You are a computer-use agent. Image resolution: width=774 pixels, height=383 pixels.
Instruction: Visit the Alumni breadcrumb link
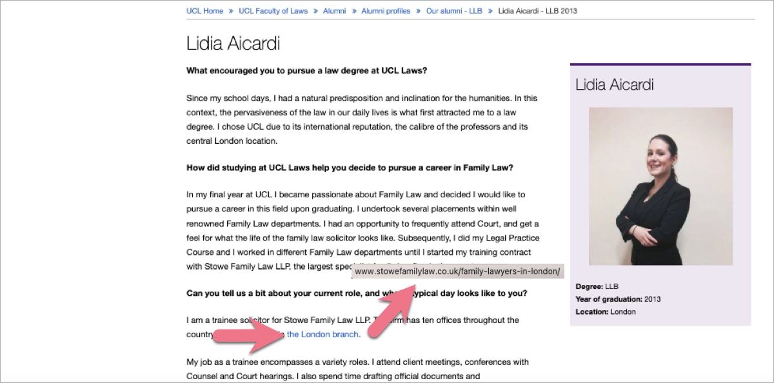(x=335, y=10)
